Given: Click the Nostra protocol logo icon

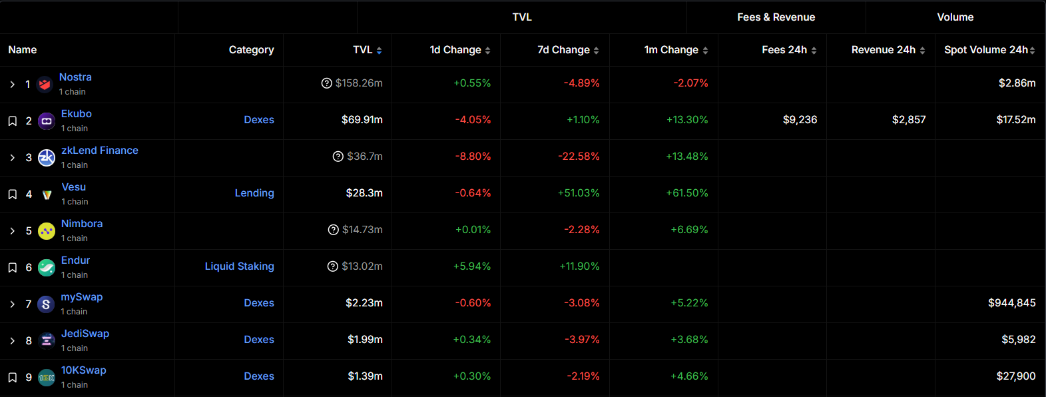Looking at the screenshot, I should pyautogui.click(x=45, y=85).
